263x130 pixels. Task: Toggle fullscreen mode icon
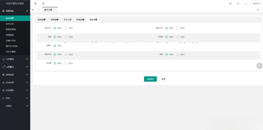click(246, 4)
